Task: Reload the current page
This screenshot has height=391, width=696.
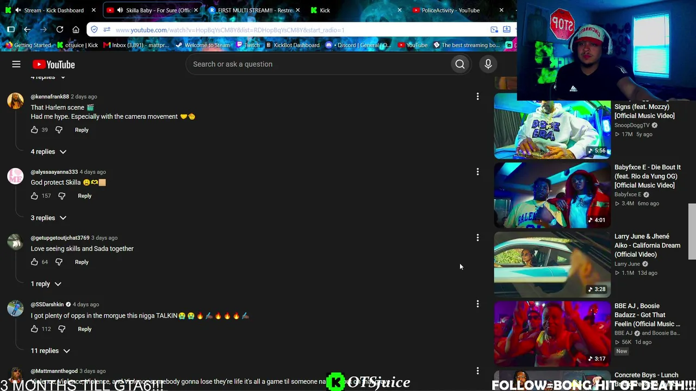Action: tap(60, 29)
